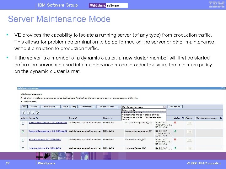Click the New button
The width and height of the screenshot is (226, 169).
25,107
